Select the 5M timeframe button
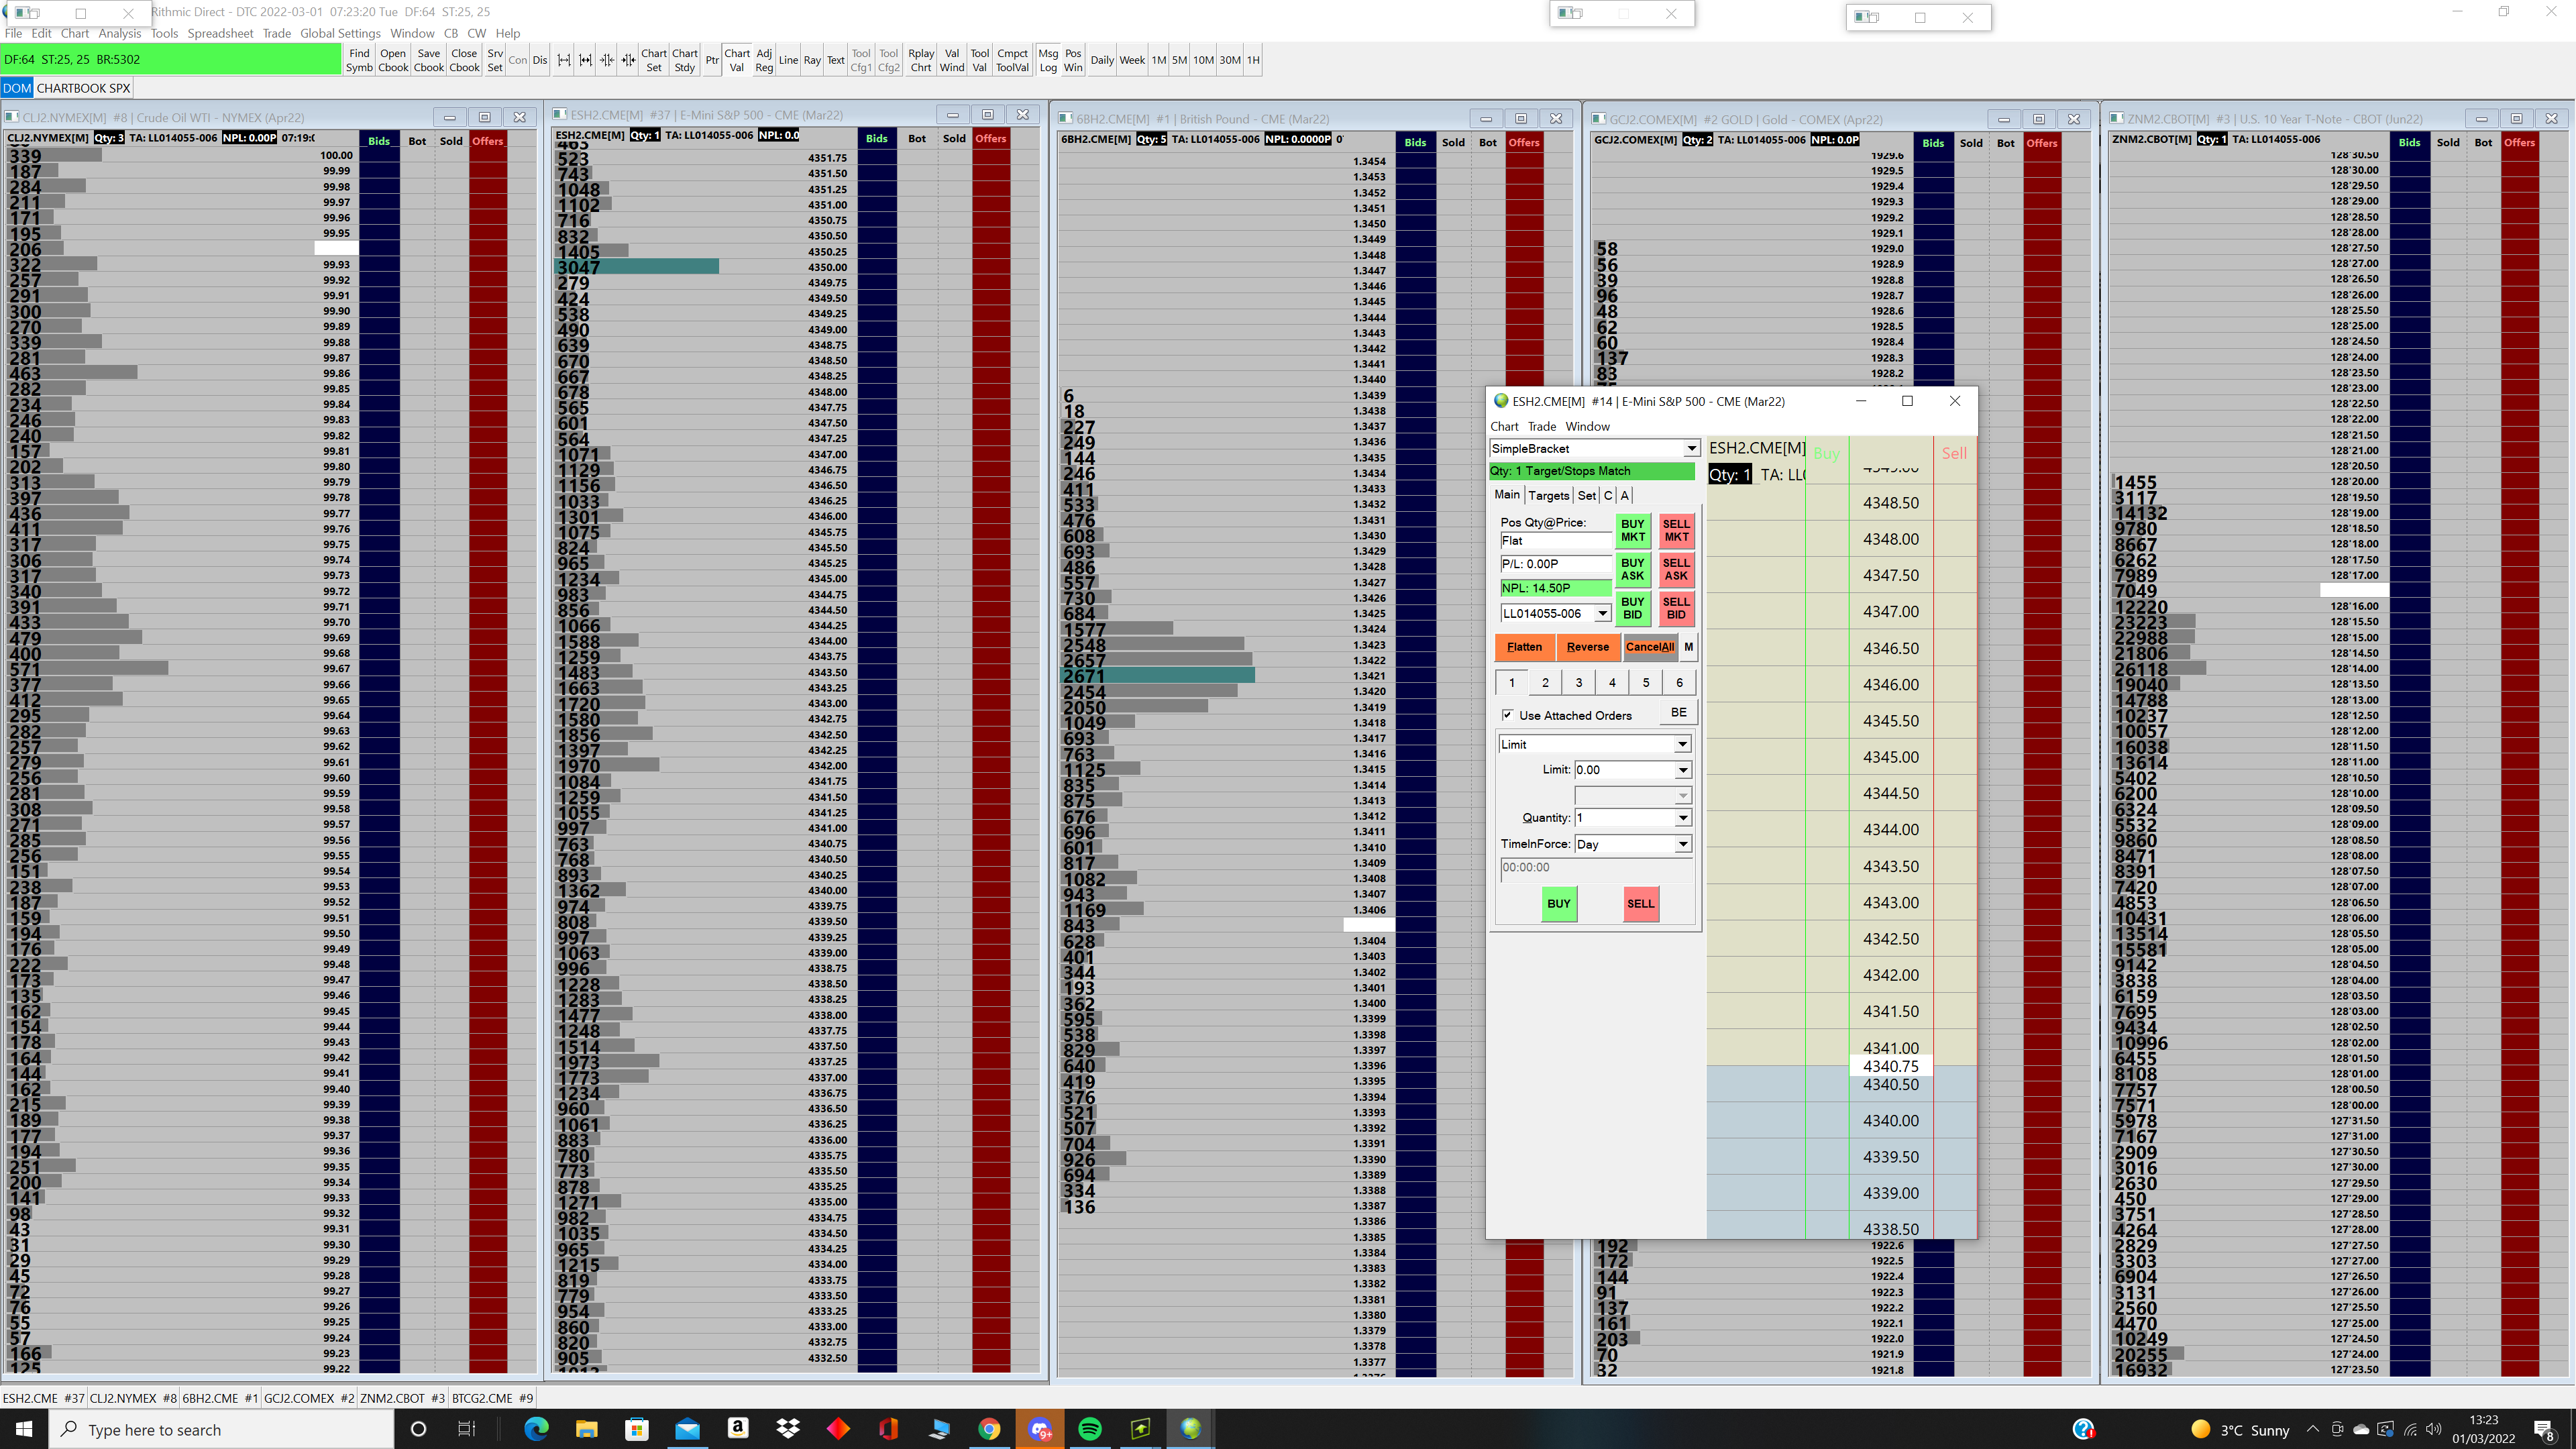 (x=1179, y=60)
